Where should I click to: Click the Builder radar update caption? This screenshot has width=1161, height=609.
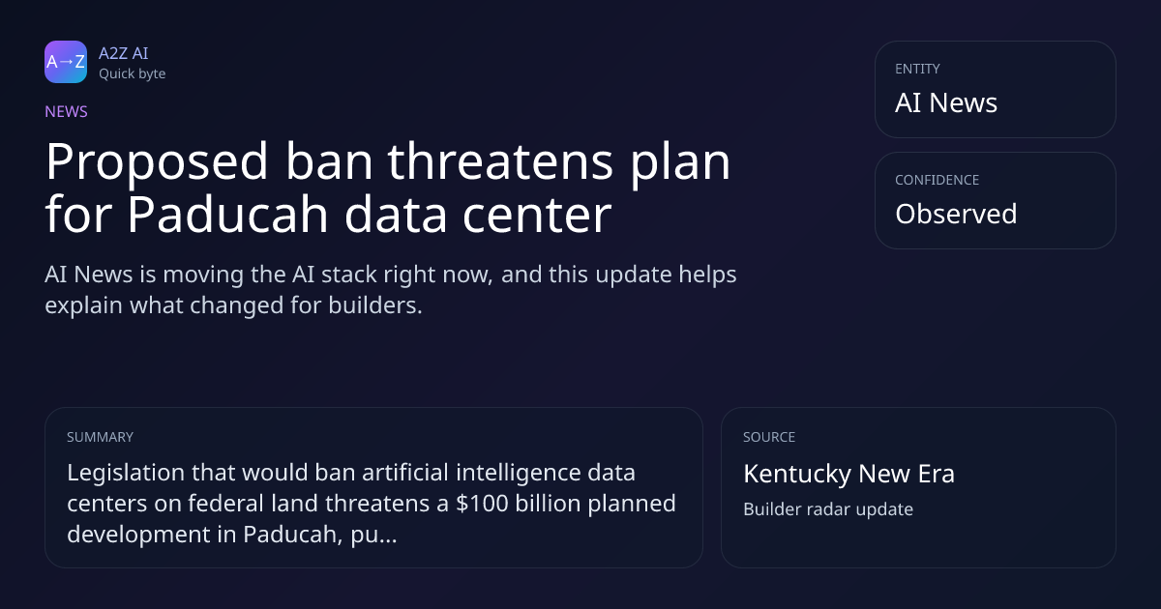[828, 509]
